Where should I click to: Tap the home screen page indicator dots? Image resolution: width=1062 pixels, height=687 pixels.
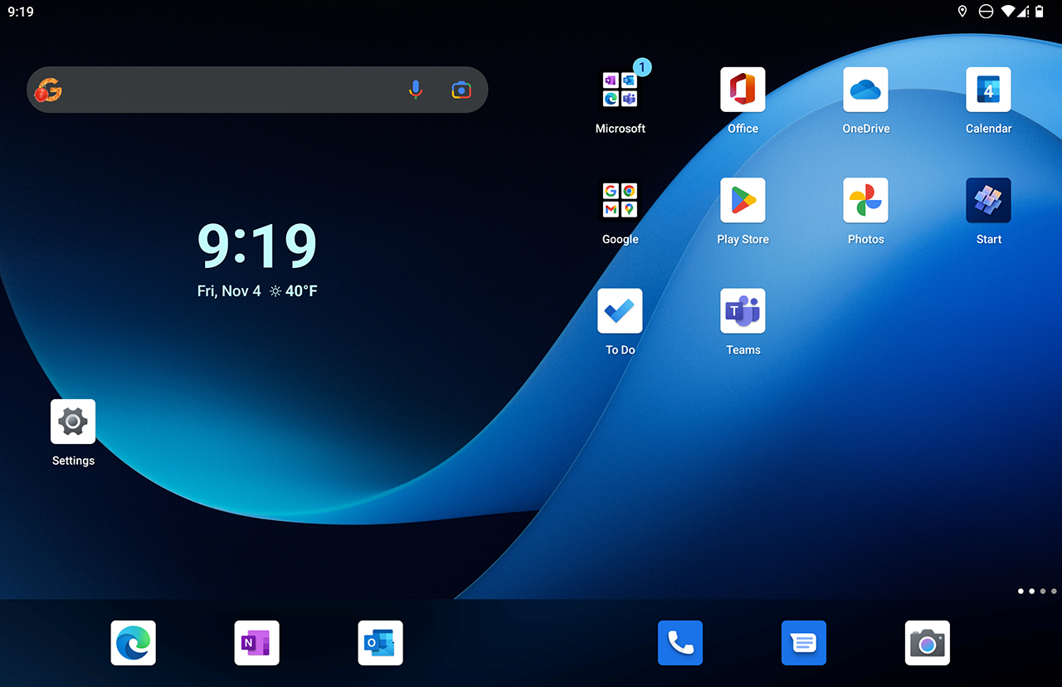click(x=1037, y=592)
